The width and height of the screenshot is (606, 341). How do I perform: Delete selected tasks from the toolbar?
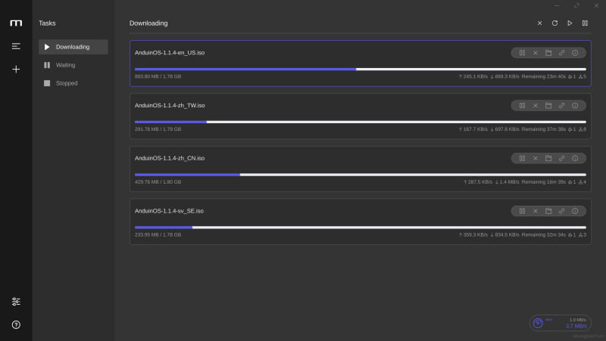pyautogui.click(x=539, y=23)
